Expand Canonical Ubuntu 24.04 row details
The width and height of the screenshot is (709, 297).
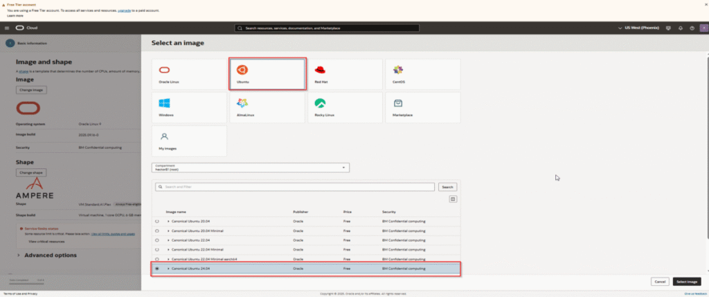click(168, 268)
